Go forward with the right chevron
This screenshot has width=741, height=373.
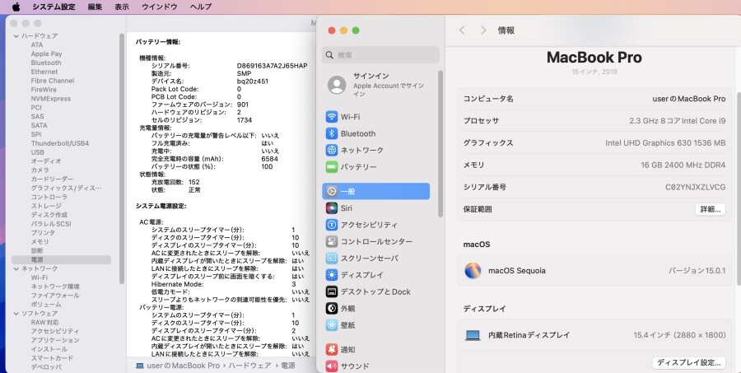pos(483,30)
